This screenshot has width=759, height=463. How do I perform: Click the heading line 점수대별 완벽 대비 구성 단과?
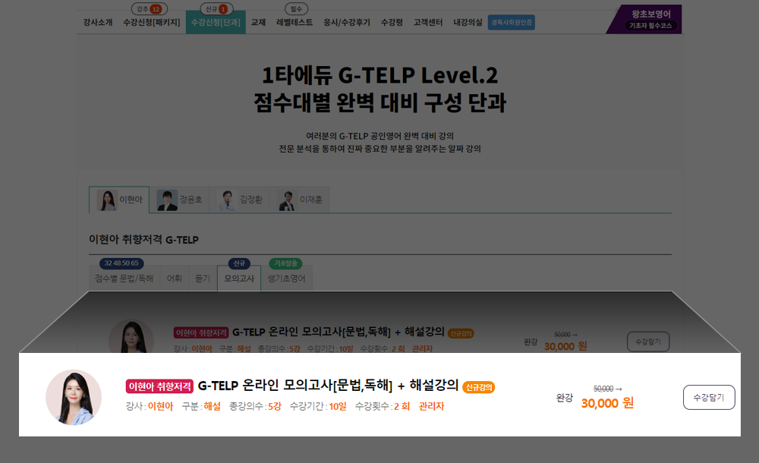point(380,102)
